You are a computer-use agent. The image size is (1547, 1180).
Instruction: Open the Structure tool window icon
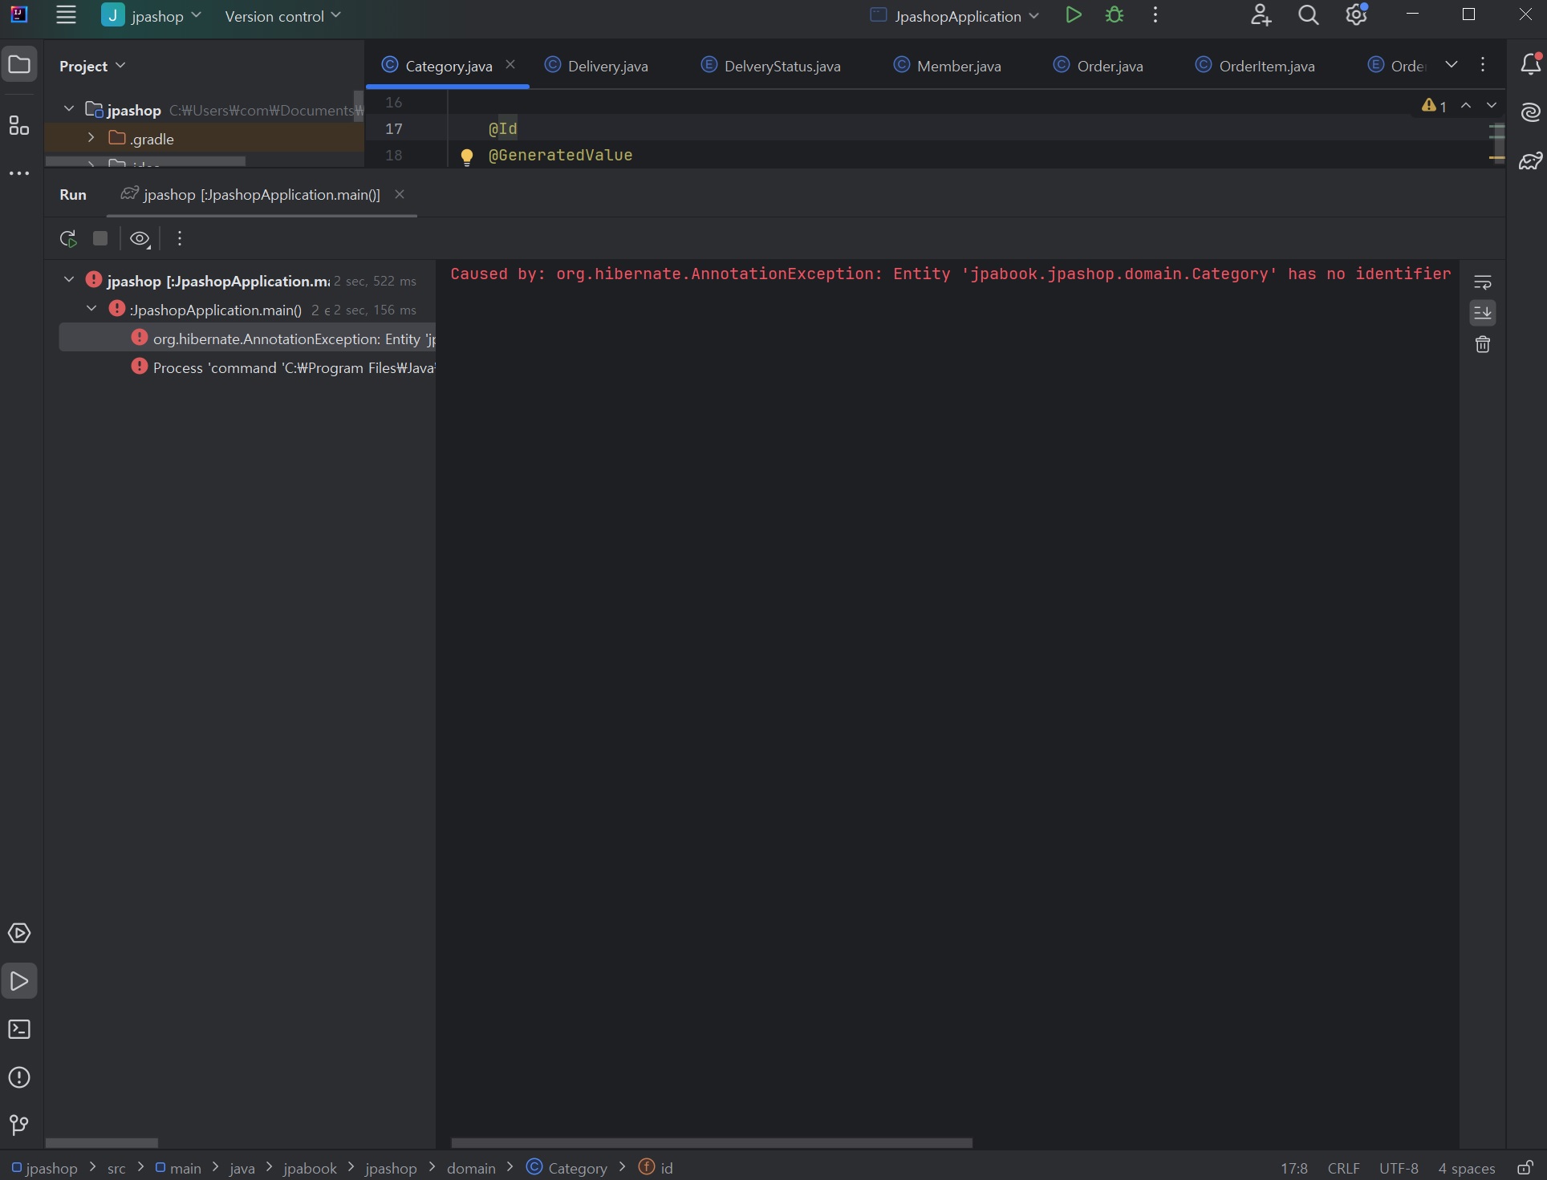[x=19, y=125]
